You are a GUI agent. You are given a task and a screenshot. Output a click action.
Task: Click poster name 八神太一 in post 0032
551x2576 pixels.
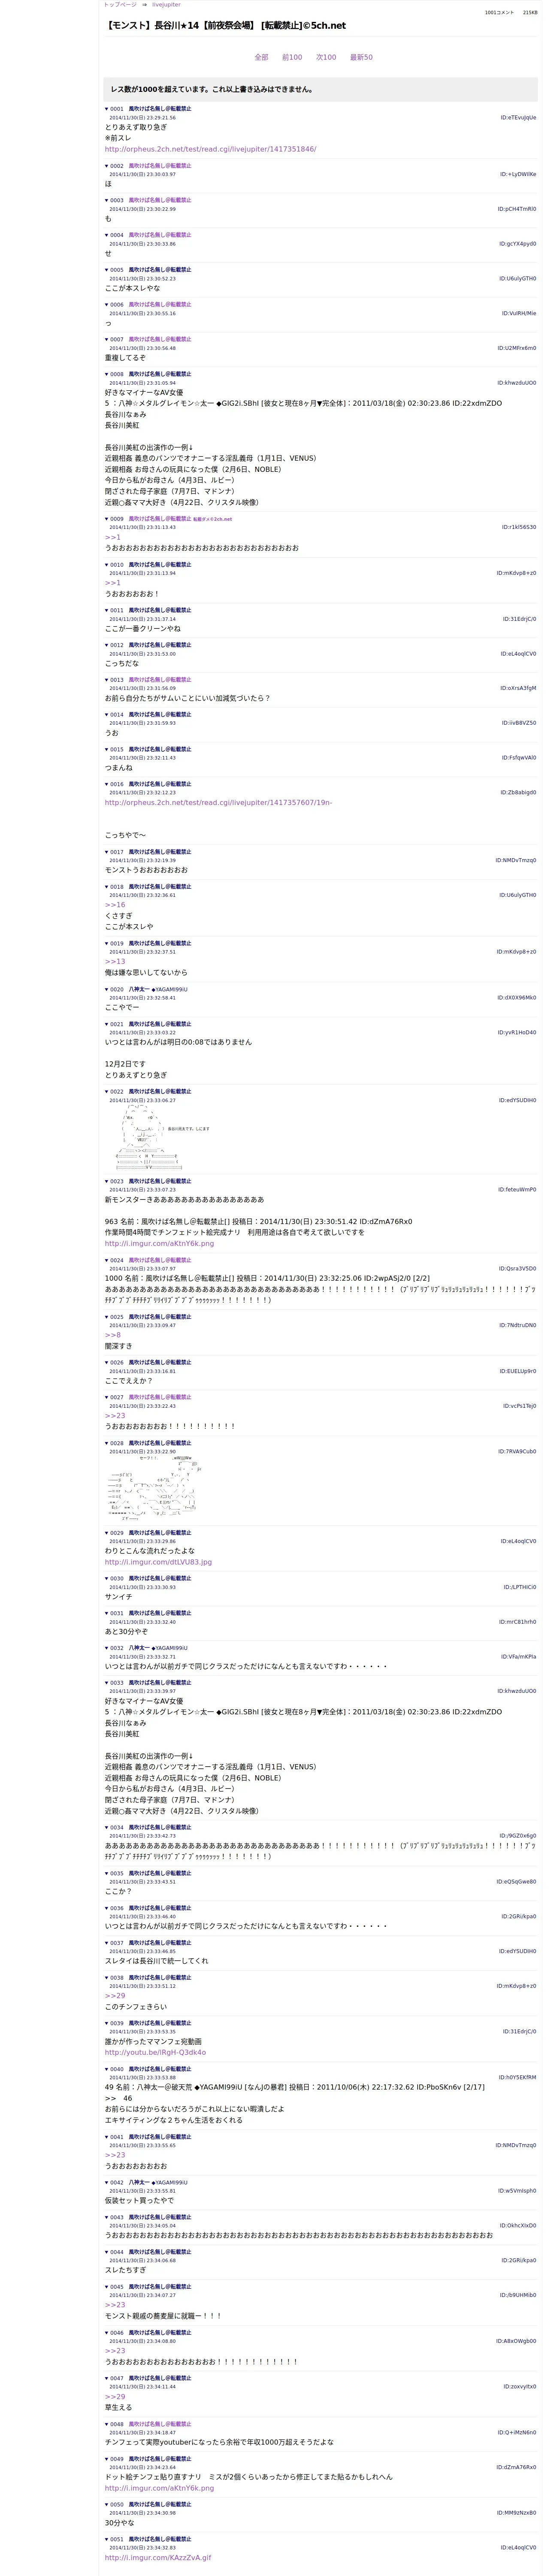tap(138, 1648)
